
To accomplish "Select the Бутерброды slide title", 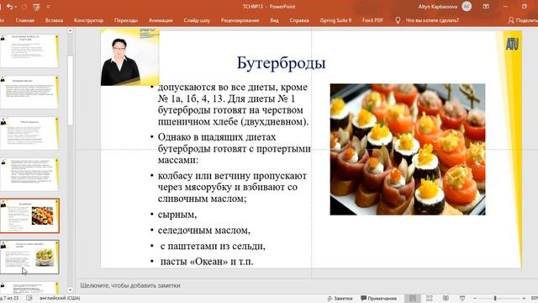I will [x=281, y=63].
